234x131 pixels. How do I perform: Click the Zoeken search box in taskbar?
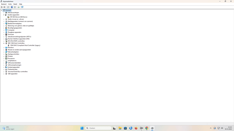[98, 128]
